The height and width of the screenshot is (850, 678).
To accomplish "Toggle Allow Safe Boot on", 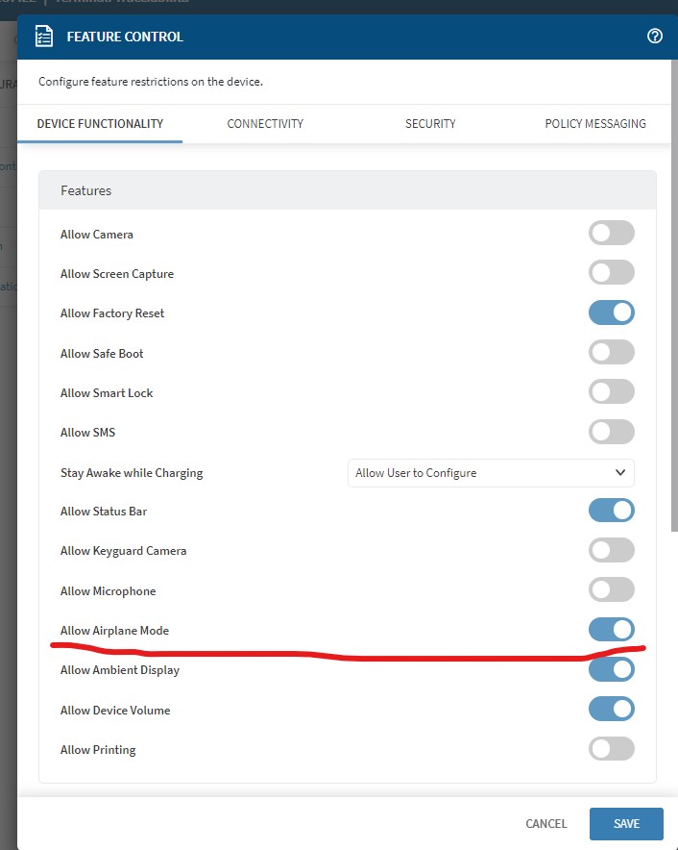I will (612, 353).
